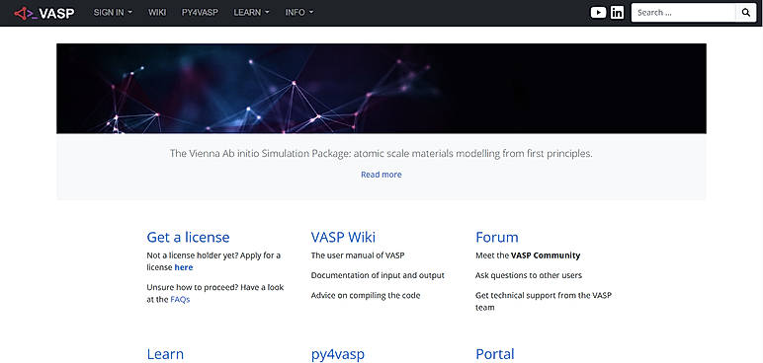Screen dimensions: 763x363
Task: Select 'The user manual of VASP' text
Action: coord(358,255)
